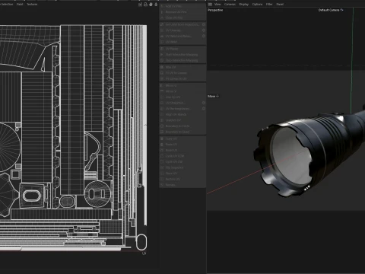This screenshot has height=274, width=365.
Task: Open the View menu in 3D viewport
Action: (x=217, y=5)
